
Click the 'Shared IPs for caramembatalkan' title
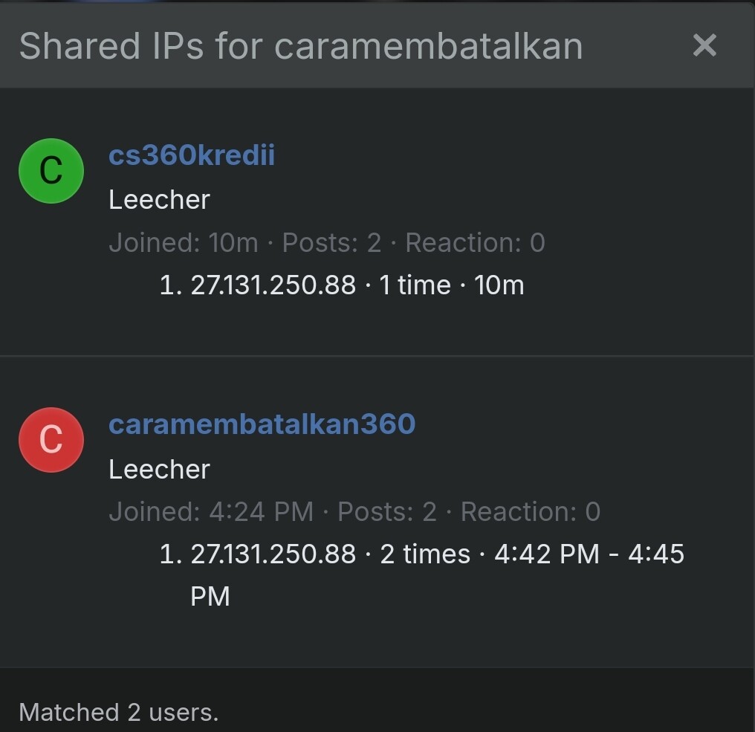[x=300, y=46]
